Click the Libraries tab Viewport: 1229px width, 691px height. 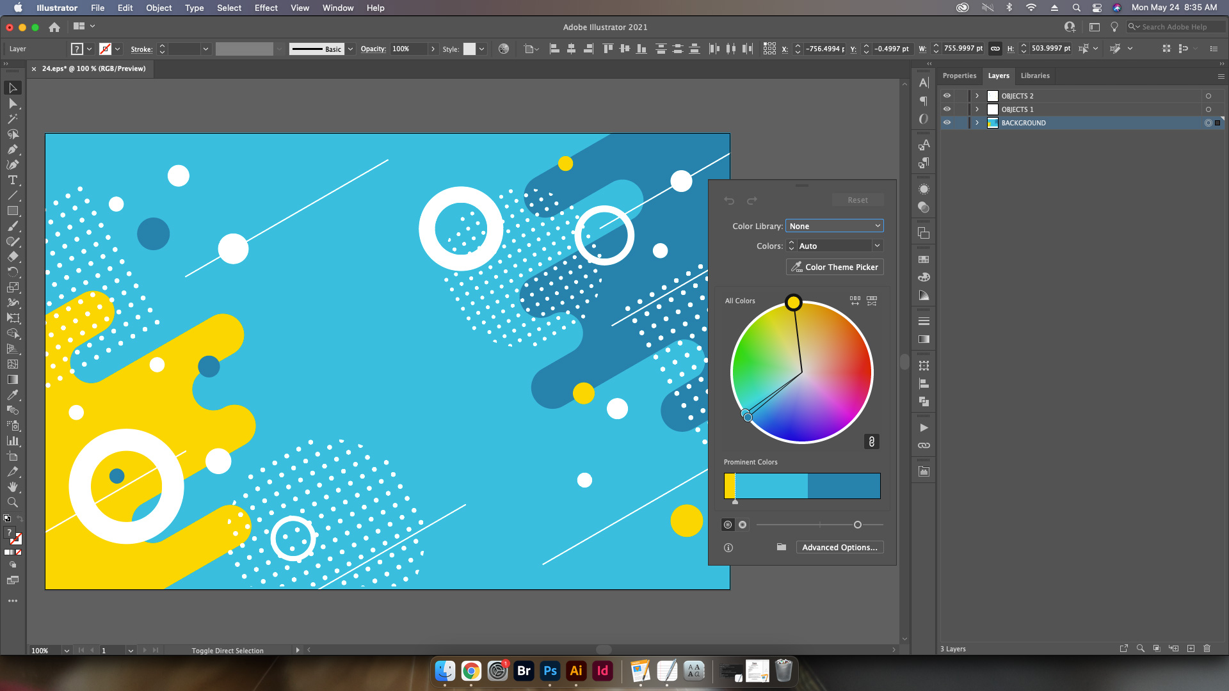click(x=1034, y=75)
